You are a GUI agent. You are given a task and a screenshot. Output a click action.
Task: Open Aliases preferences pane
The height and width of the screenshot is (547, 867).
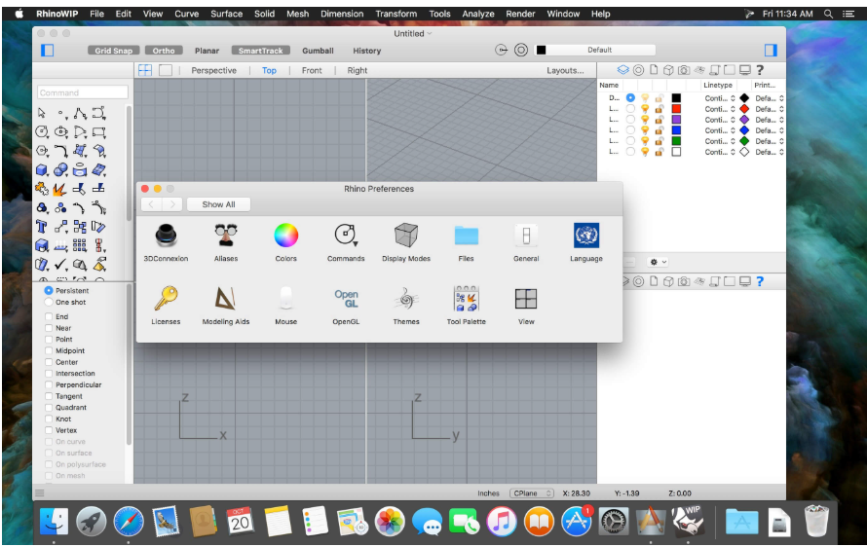[x=226, y=242]
